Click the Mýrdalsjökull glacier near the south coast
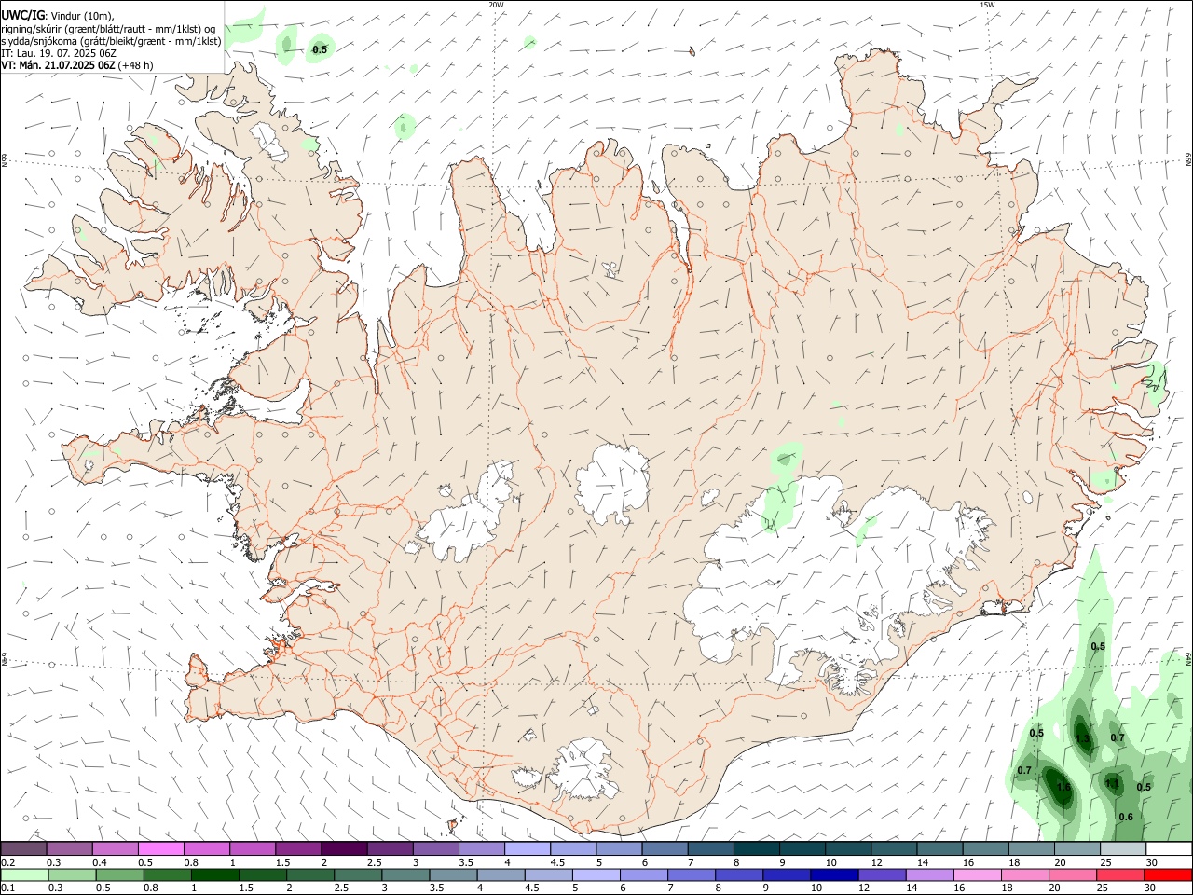 pos(585,772)
